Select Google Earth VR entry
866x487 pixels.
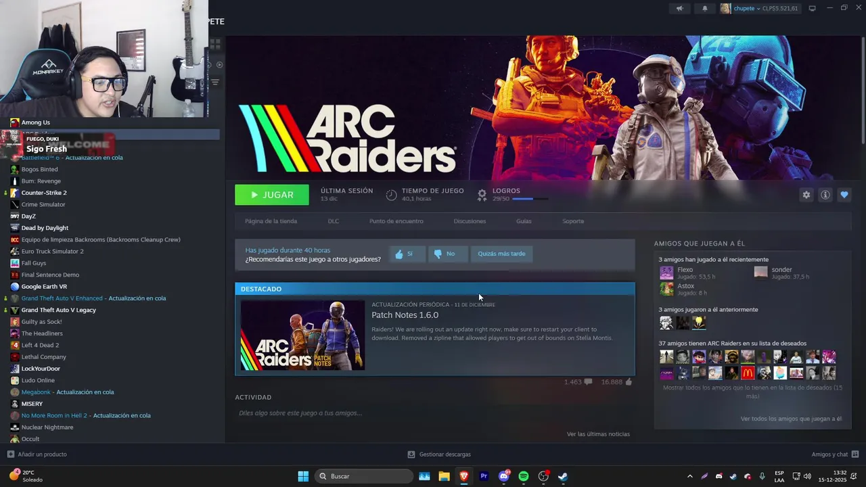tap(44, 287)
